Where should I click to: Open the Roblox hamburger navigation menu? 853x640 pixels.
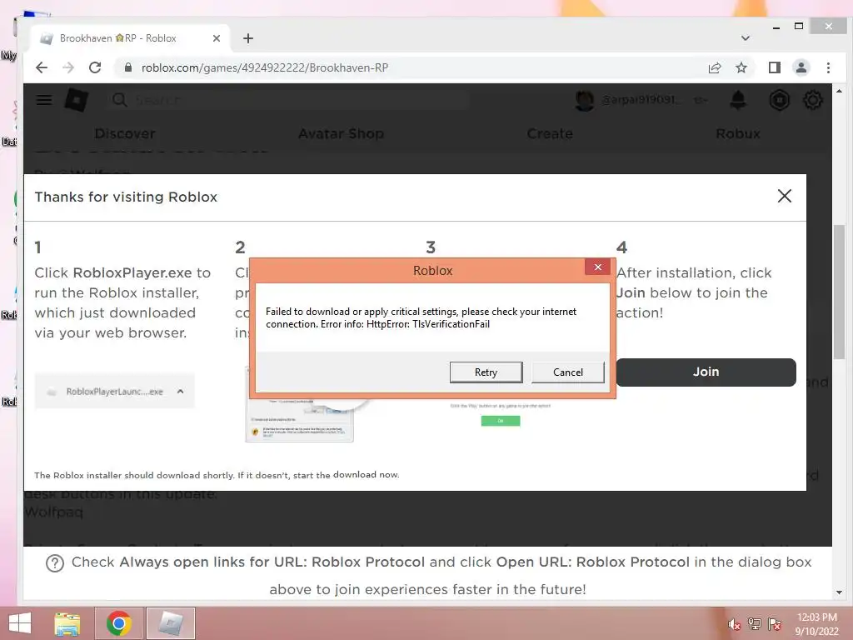[44, 100]
